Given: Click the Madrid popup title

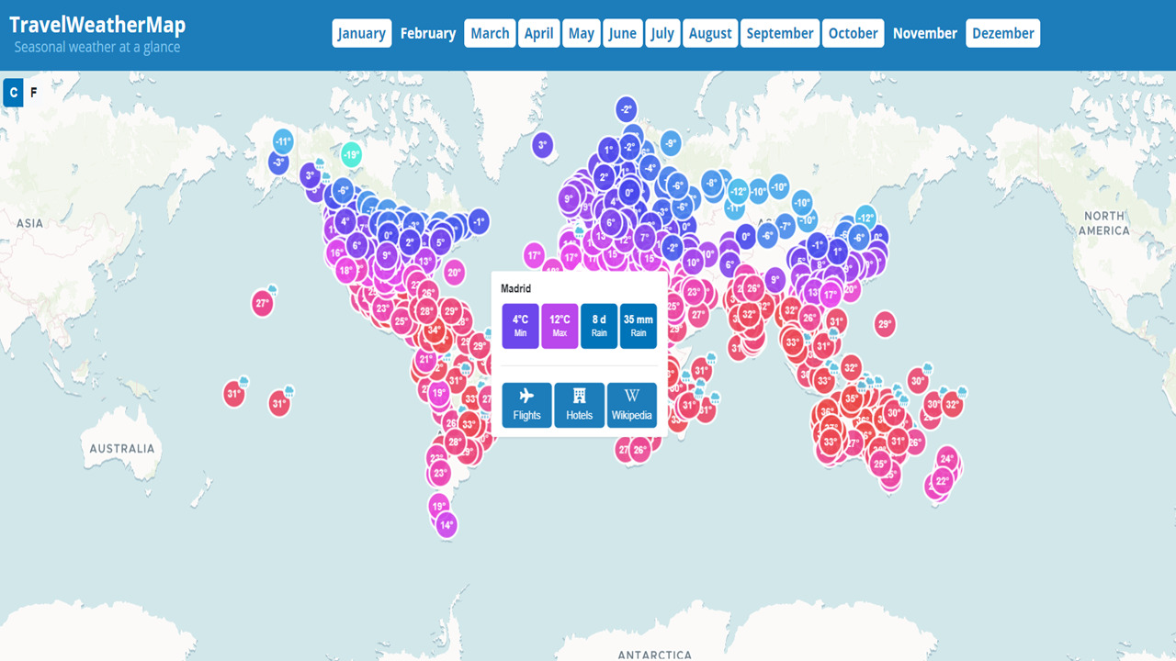Looking at the screenshot, I should point(516,288).
